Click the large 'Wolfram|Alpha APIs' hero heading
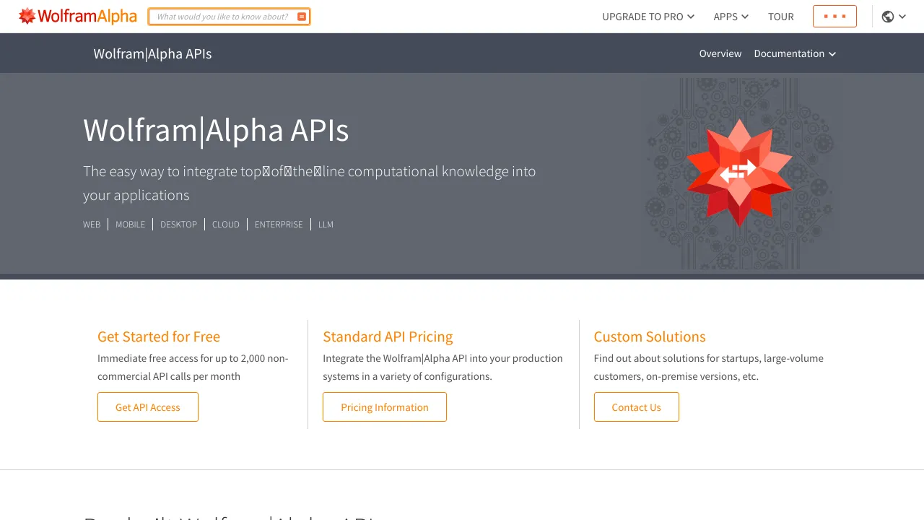The height and width of the screenshot is (520, 924). (216, 131)
